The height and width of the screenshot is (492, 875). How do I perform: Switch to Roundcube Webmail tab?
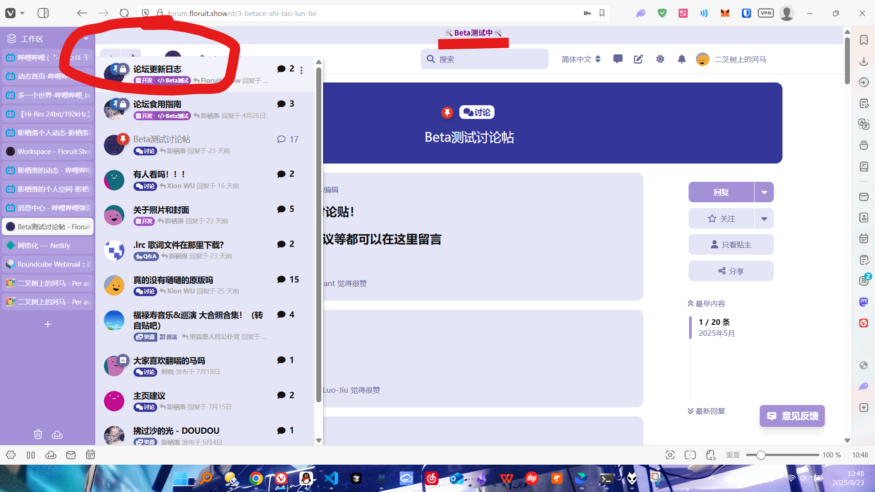pyautogui.click(x=48, y=264)
